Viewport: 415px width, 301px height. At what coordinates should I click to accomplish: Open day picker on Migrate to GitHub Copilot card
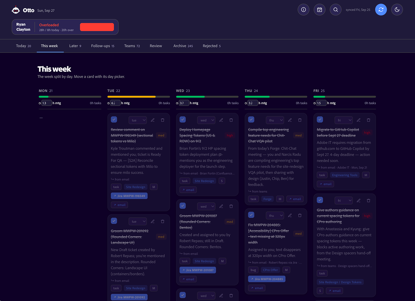click(344, 120)
